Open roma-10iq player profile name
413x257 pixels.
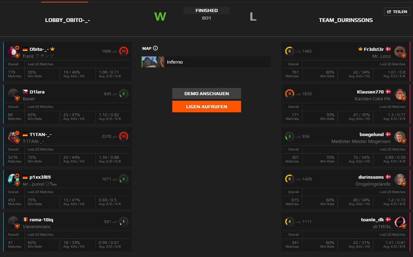tap(41, 220)
